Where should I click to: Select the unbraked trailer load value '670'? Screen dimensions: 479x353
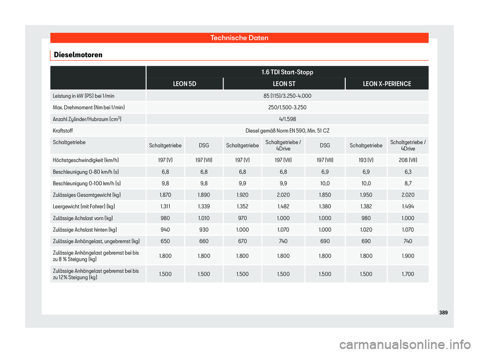click(x=242, y=241)
